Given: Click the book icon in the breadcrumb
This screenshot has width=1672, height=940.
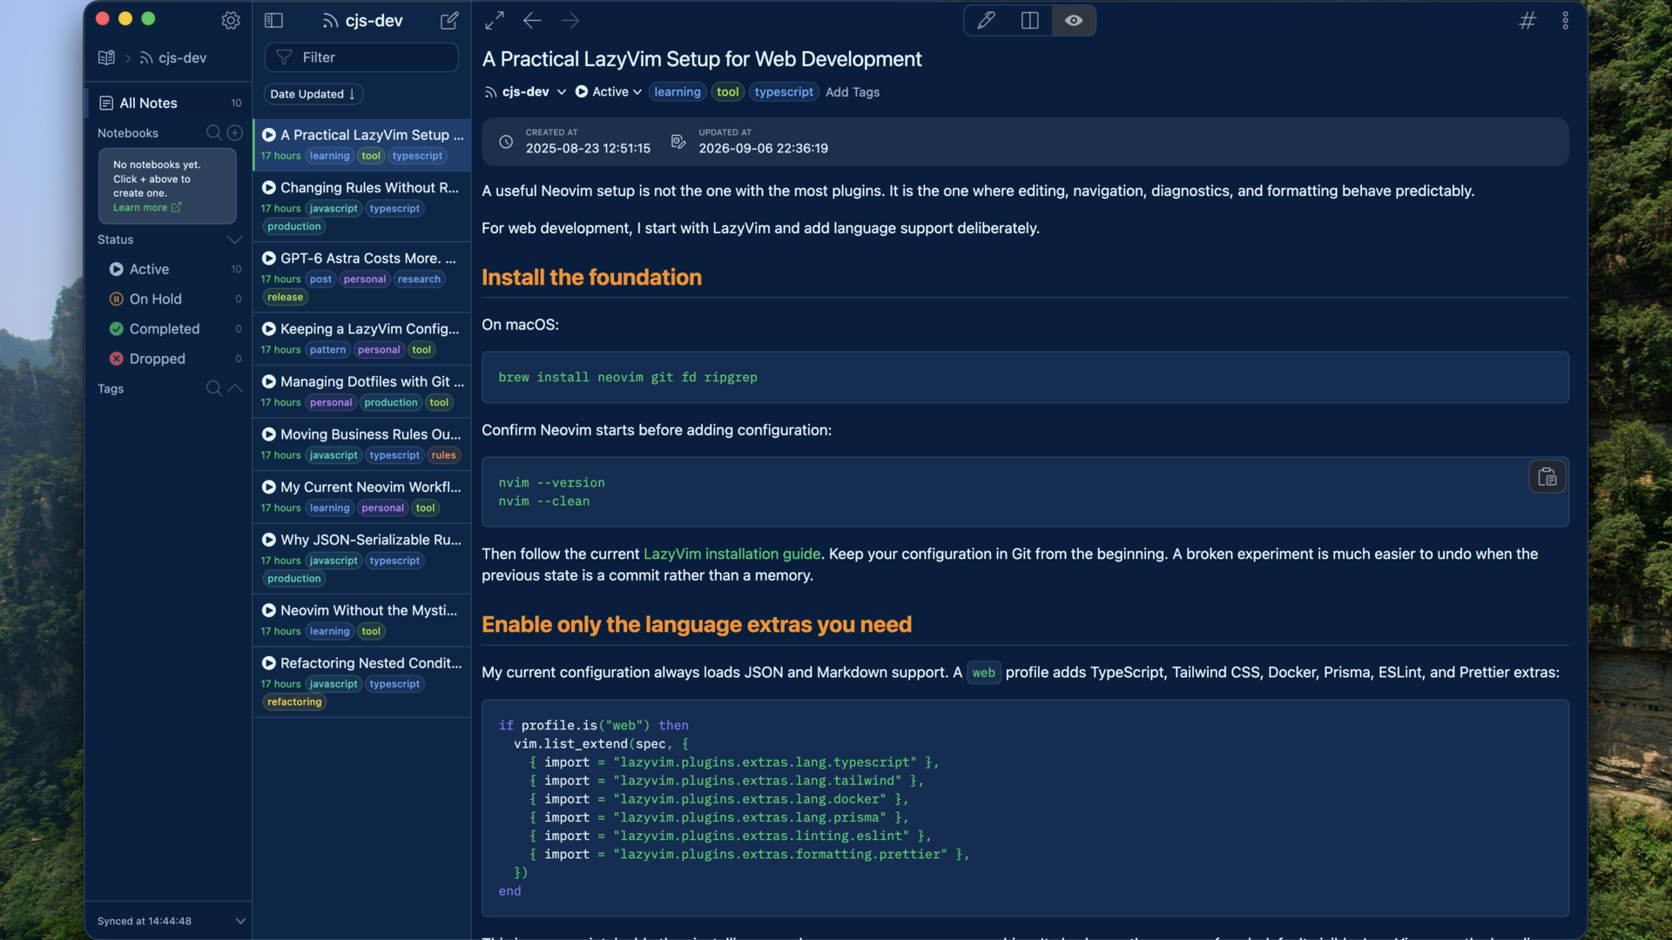Looking at the screenshot, I should [x=106, y=57].
